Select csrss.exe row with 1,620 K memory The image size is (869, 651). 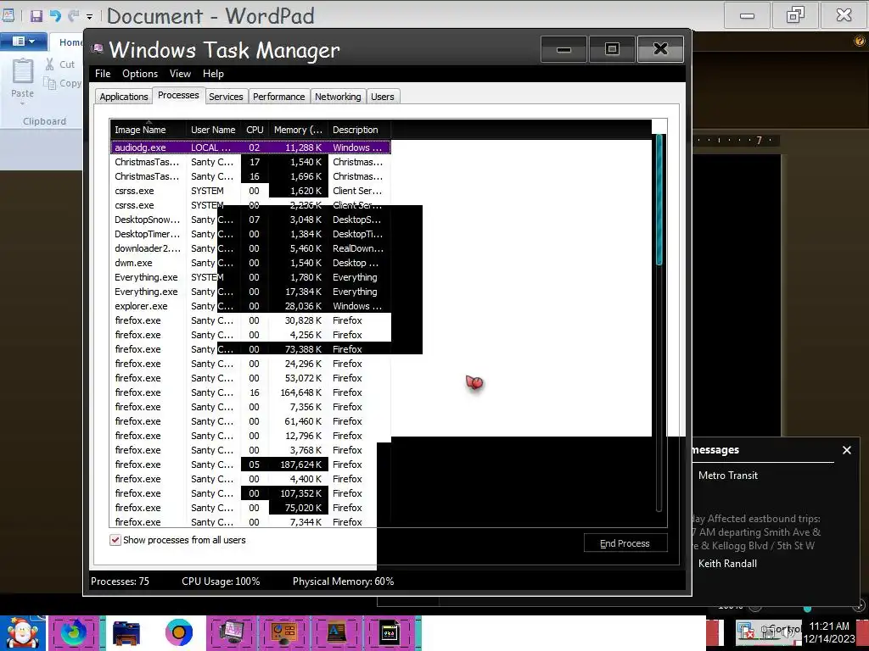tap(250, 191)
